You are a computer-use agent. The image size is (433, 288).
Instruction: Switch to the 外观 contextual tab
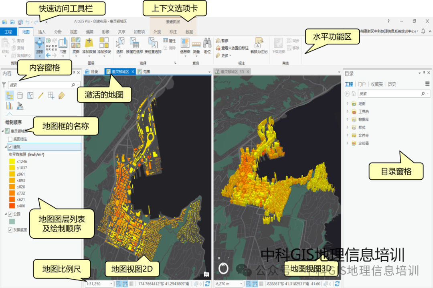point(157,32)
